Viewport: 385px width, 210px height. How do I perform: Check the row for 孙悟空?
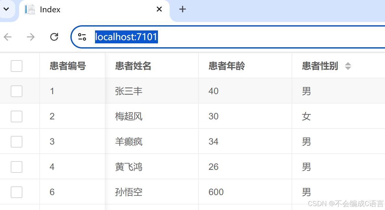coord(17,192)
